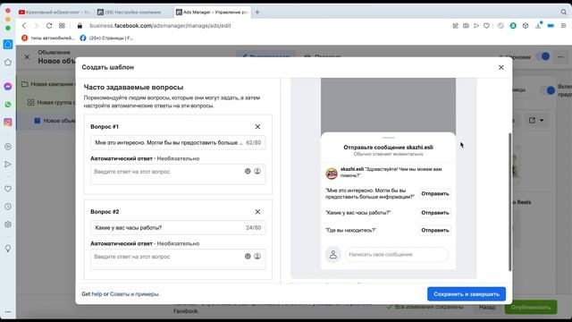Click the browser search icon at top right
This screenshot has width=572, height=322.
(564, 12)
